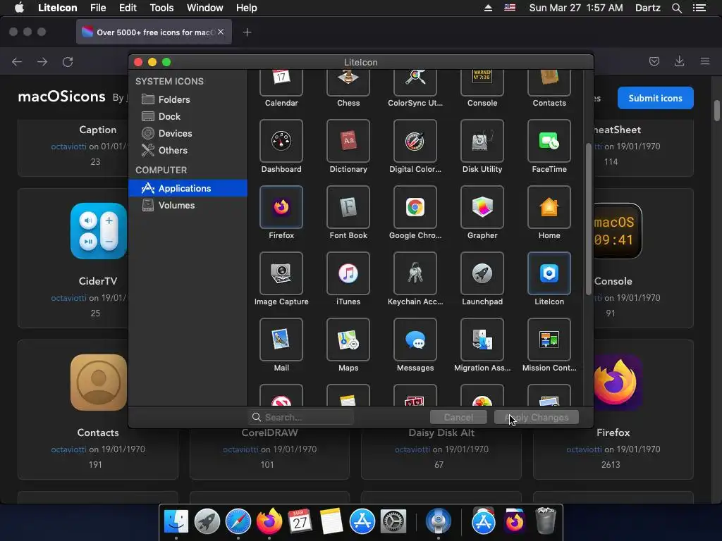Image resolution: width=722 pixels, height=541 pixels.
Task: Select the Disk Utility icon
Action: click(x=482, y=141)
